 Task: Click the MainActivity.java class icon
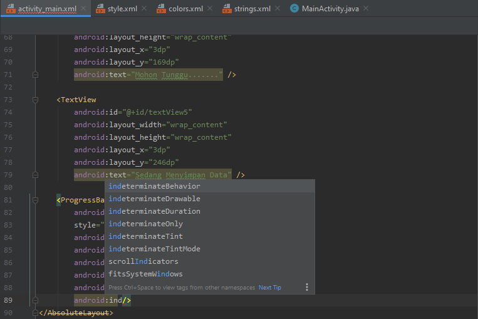(294, 9)
